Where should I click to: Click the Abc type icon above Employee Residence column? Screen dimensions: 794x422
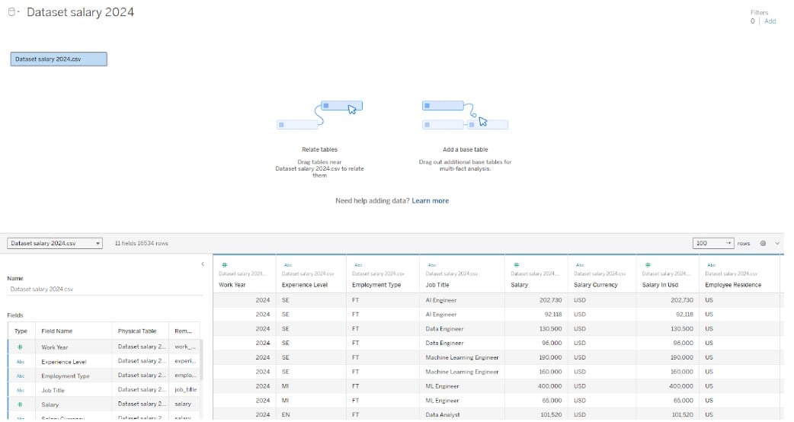710,265
